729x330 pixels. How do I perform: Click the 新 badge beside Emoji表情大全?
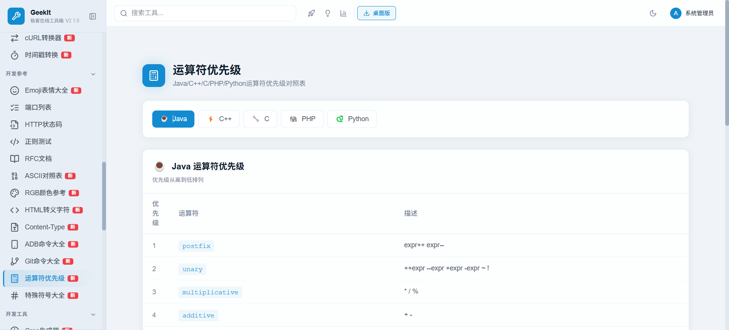[x=76, y=90]
